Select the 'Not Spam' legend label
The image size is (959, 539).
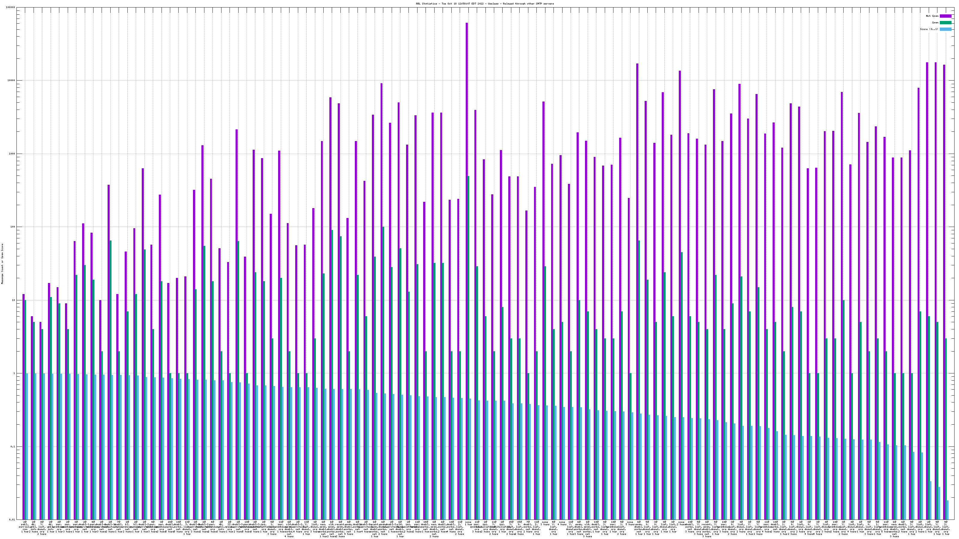tap(932, 16)
